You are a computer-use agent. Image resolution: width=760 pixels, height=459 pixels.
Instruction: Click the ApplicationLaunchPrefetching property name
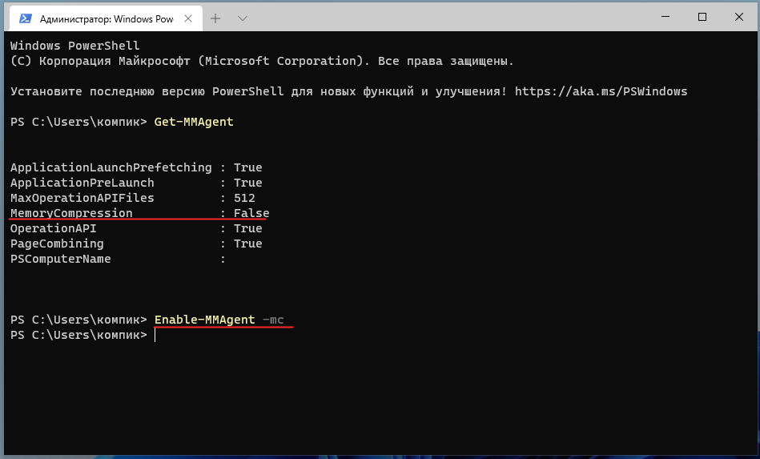[111, 167]
